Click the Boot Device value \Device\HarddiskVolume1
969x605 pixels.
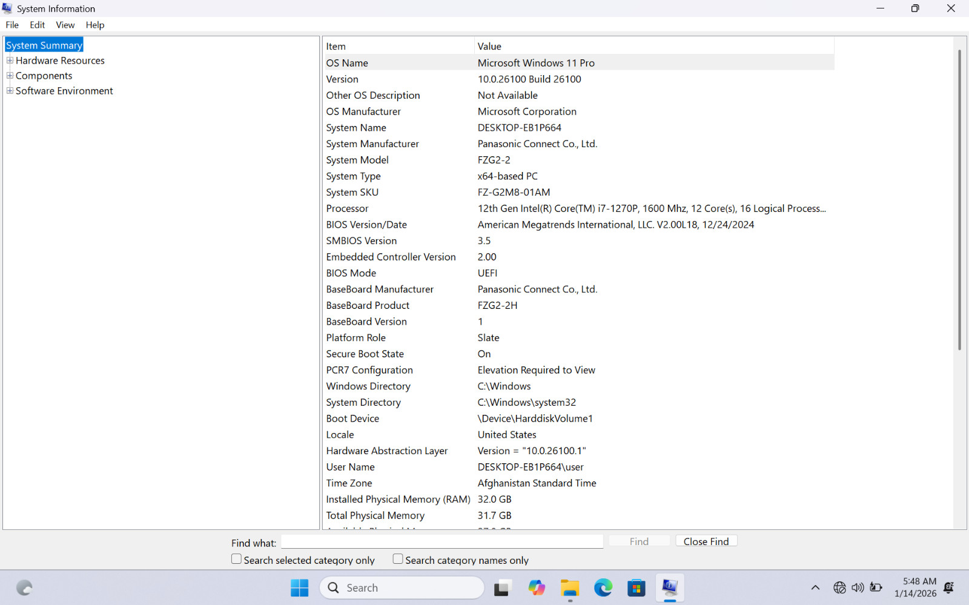535,418
